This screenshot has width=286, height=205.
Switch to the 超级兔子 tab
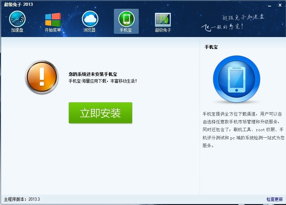163,22
